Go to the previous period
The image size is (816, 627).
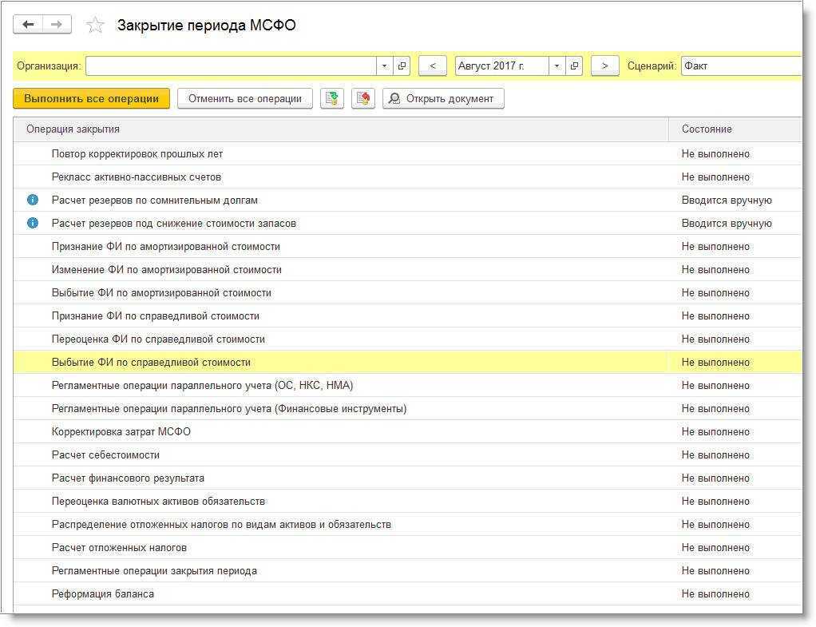coord(433,66)
